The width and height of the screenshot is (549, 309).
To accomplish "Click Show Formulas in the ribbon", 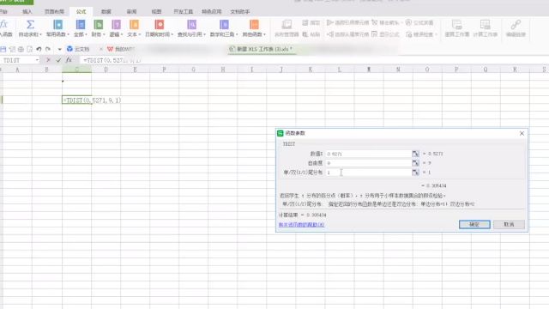I will coord(385,34).
